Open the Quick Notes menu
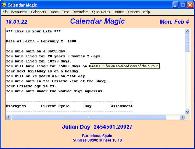 (x=101, y=12)
